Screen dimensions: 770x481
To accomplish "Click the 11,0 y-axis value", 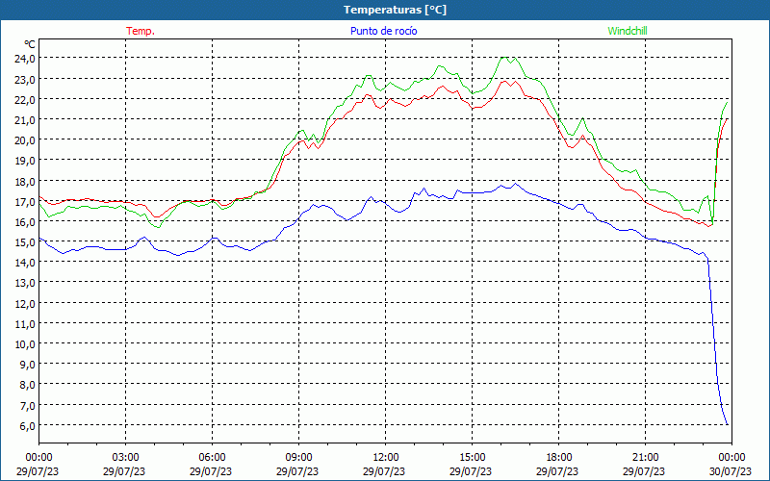I will (26, 324).
